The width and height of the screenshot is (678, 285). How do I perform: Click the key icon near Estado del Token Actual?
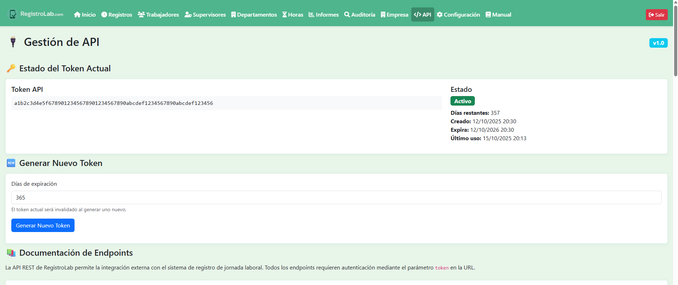[x=11, y=68]
